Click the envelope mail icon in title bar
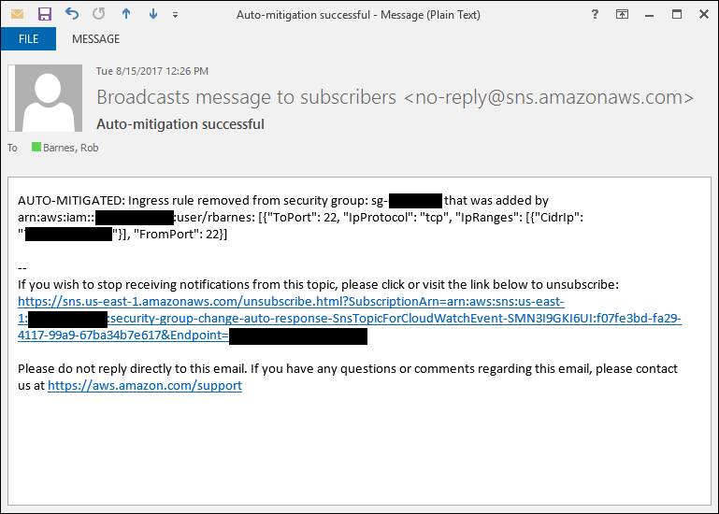 tap(17, 14)
